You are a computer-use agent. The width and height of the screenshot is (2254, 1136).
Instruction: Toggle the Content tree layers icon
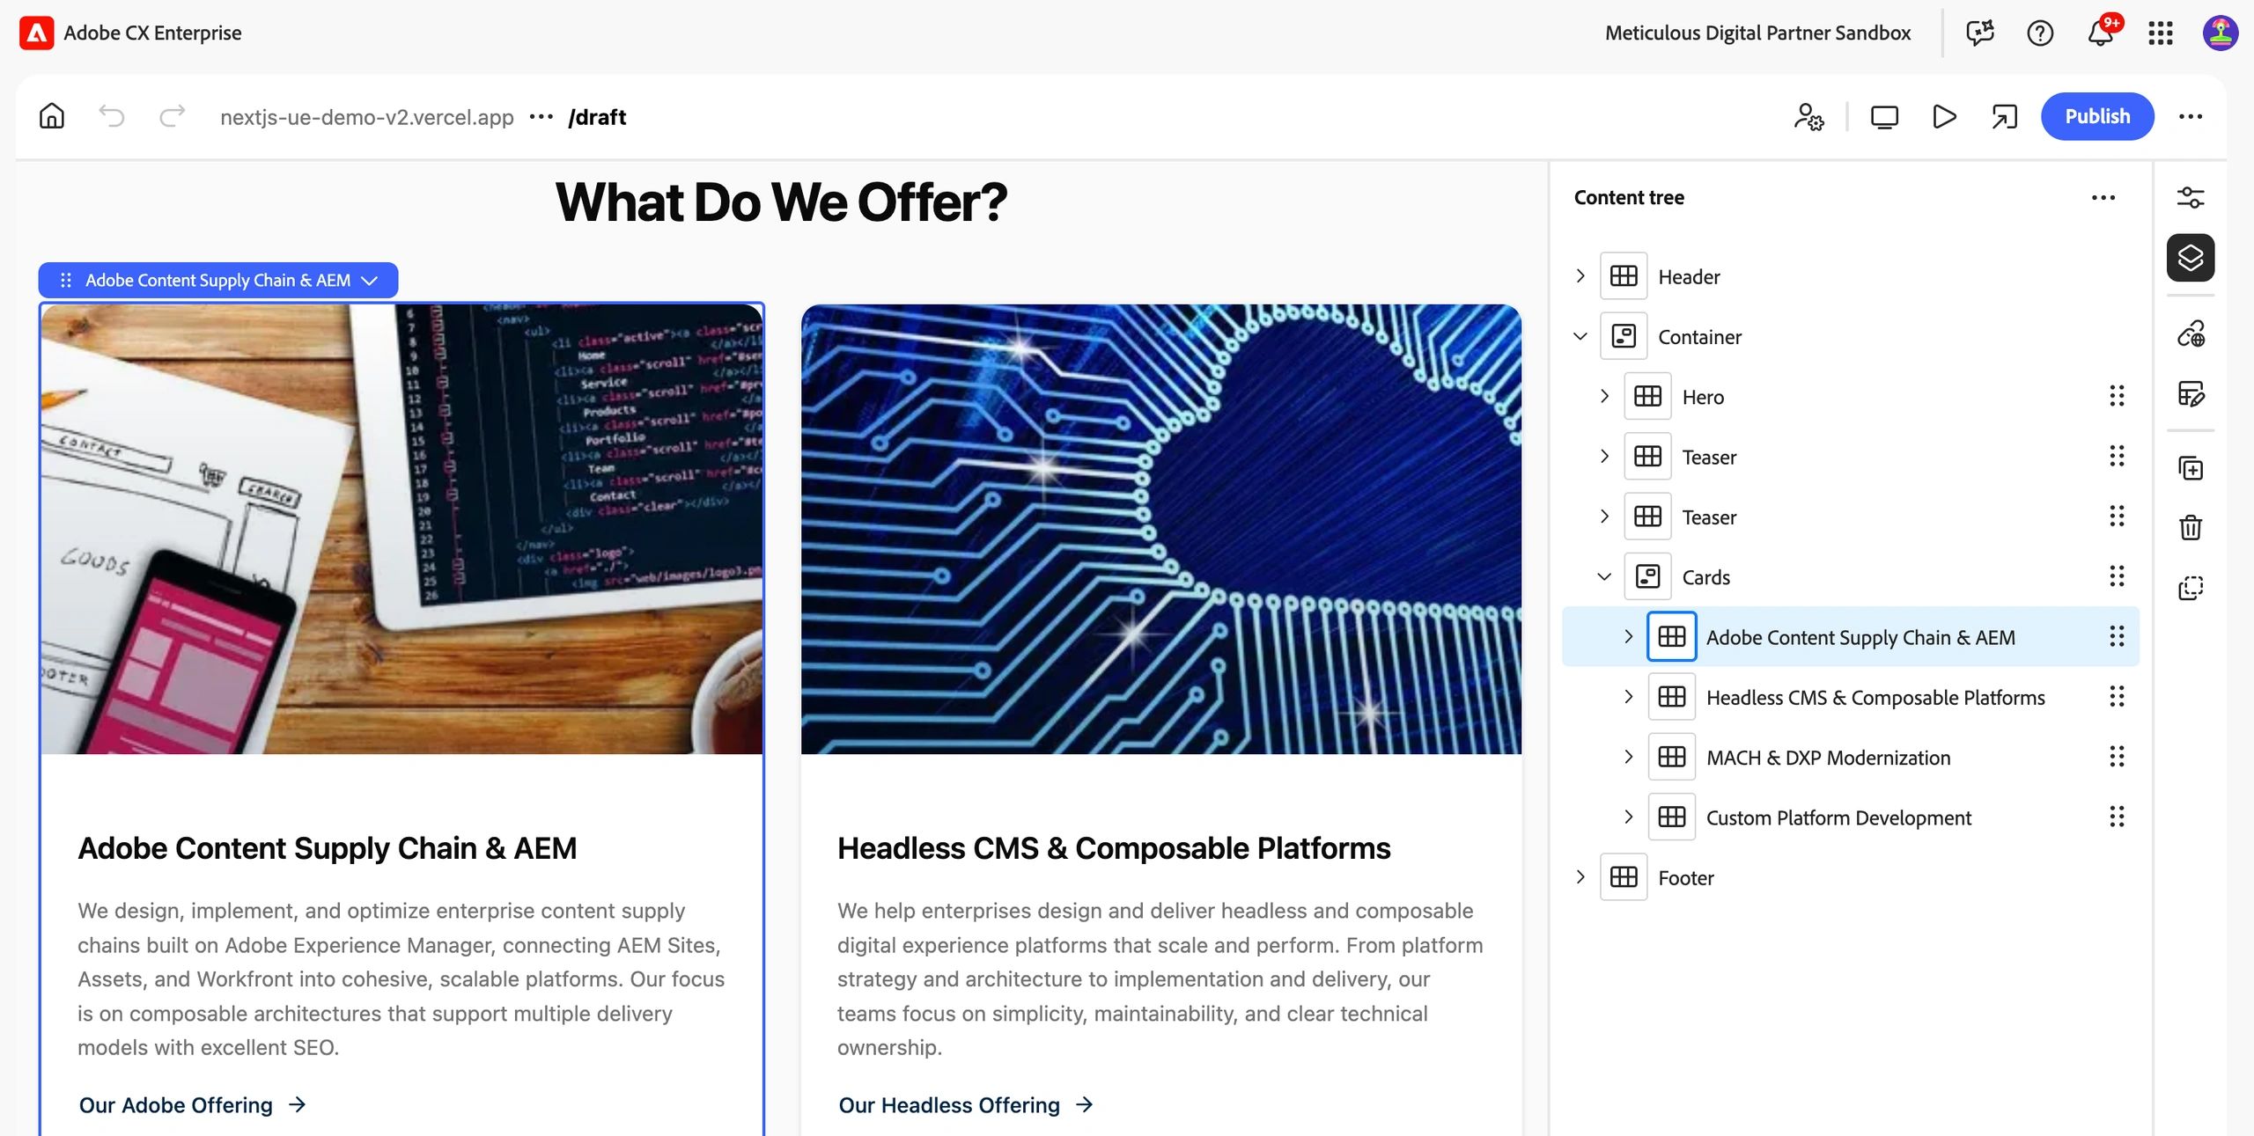coord(2191,258)
